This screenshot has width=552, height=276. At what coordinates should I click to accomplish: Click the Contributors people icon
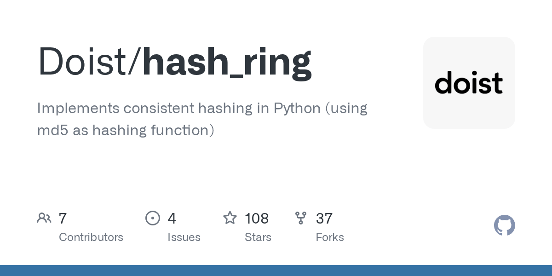point(44,218)
